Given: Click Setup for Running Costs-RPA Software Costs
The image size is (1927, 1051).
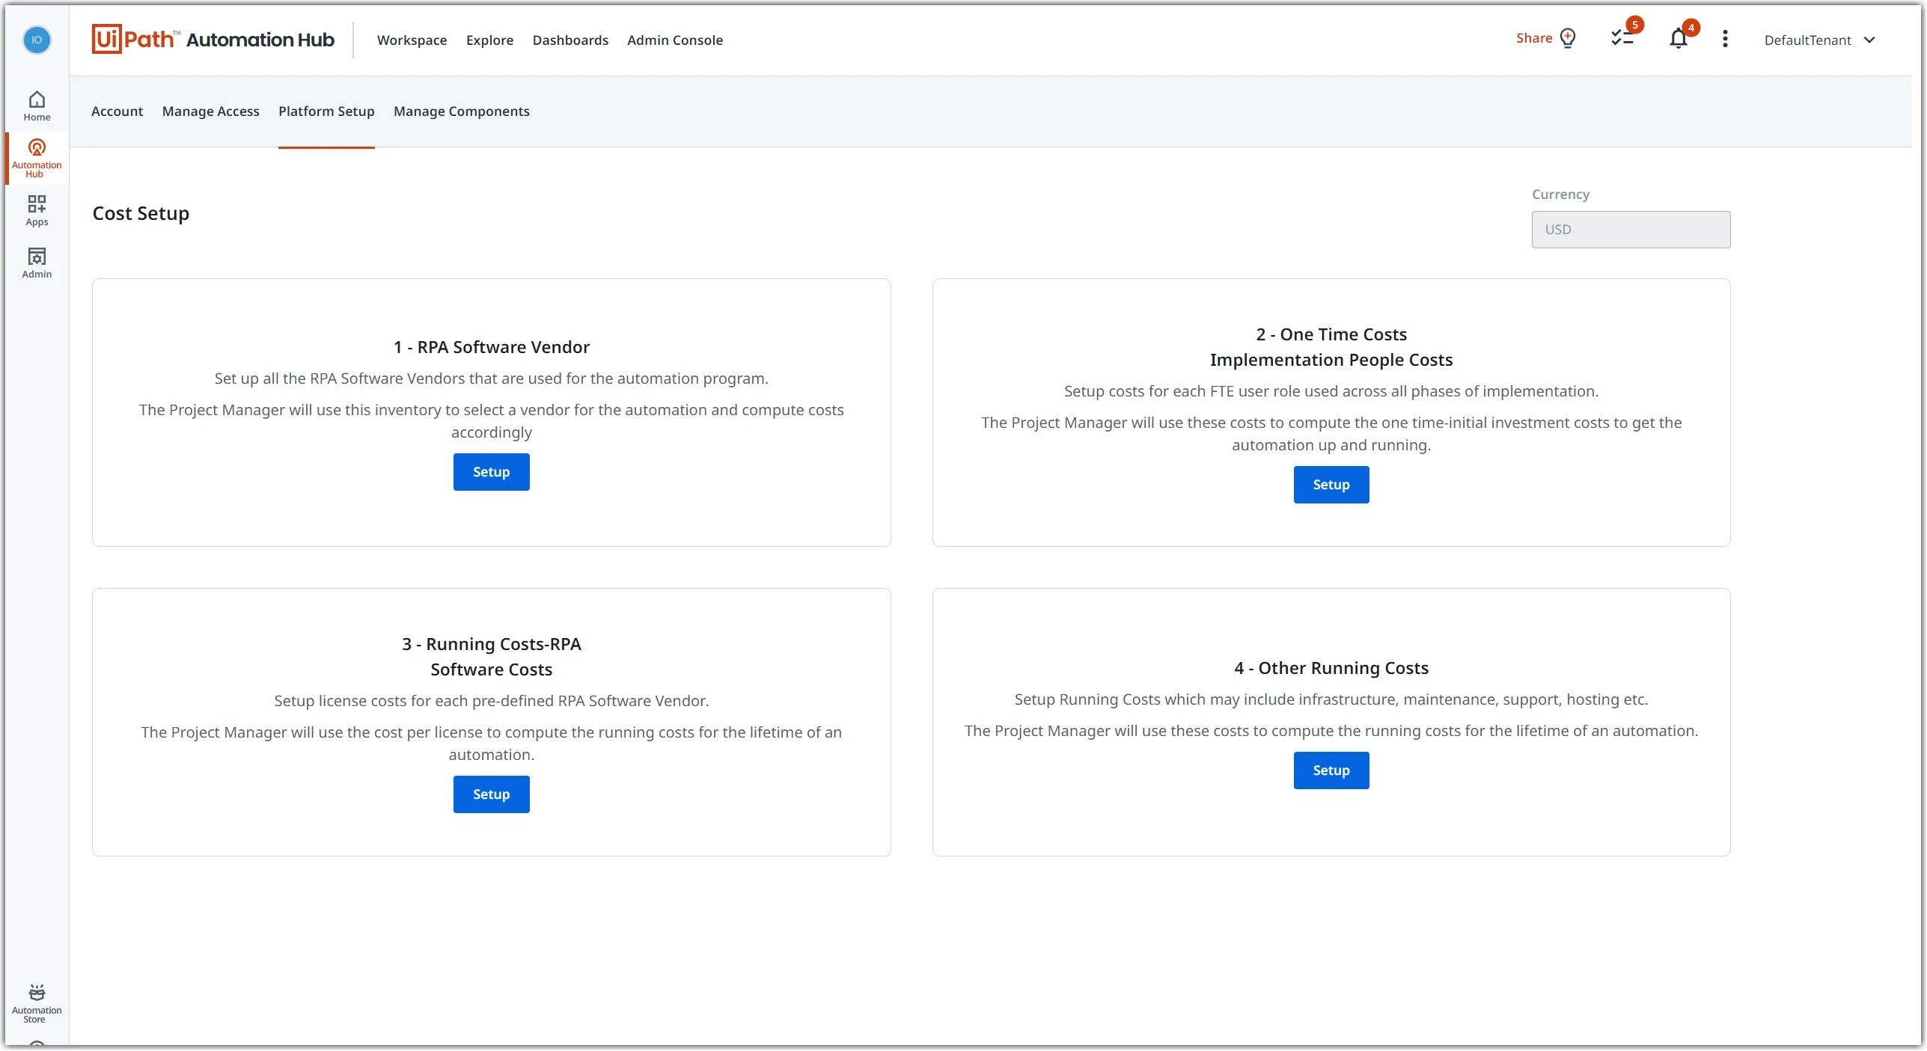Looking at the screenshot, I should (491, 794).
